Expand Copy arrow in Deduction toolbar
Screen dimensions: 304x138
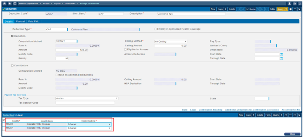[225, 9]
